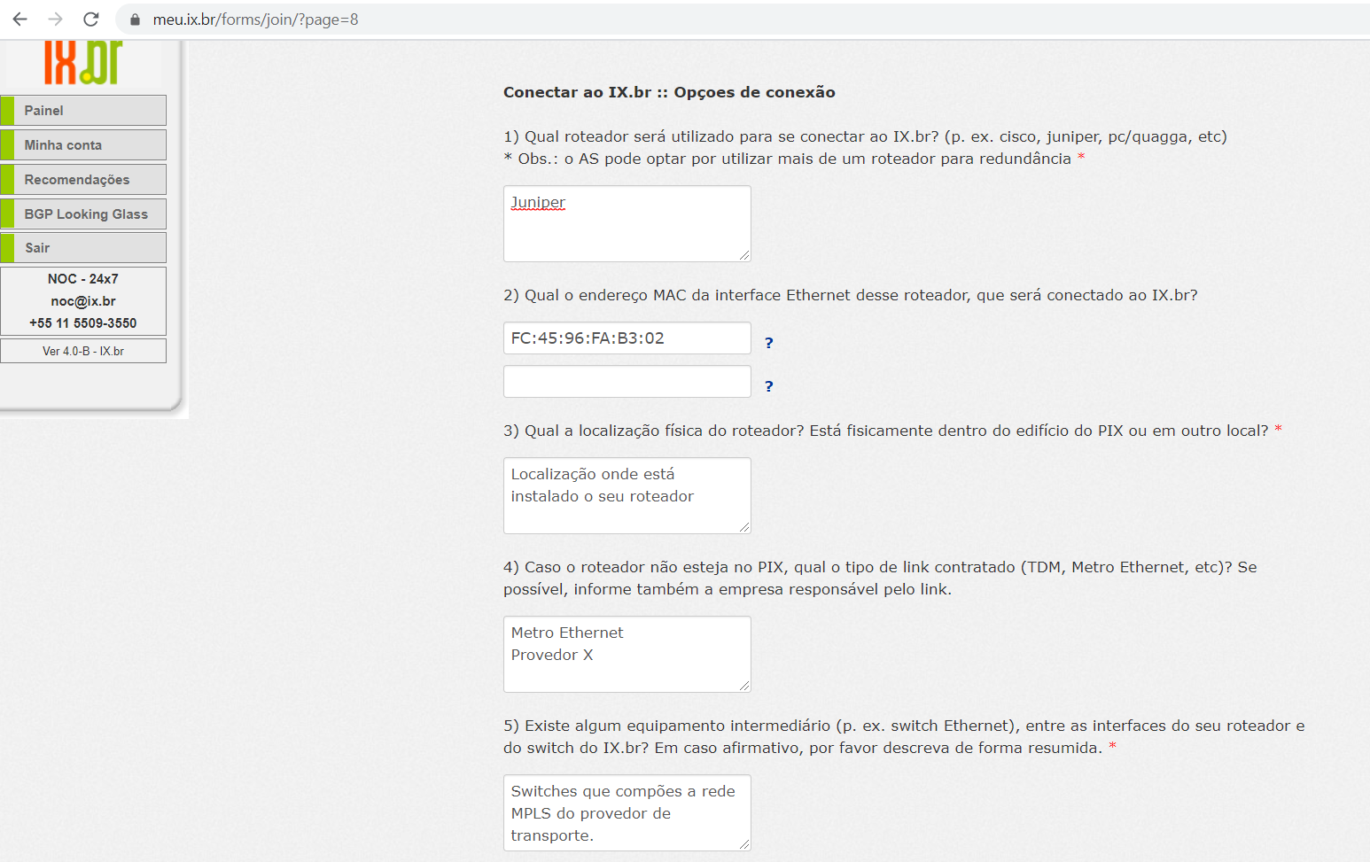Open help question mark beside second MAC field
The width and height of the screenshot is (1370, 862).
768,386
